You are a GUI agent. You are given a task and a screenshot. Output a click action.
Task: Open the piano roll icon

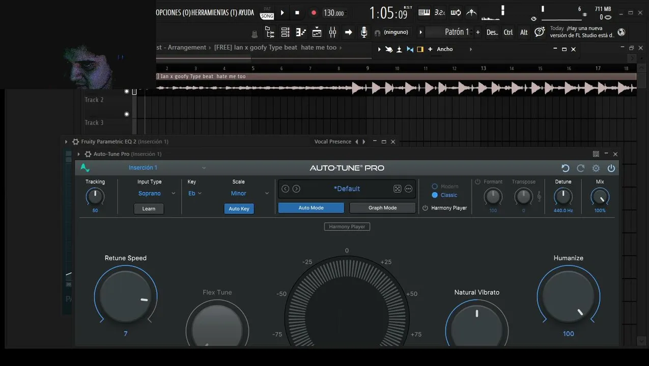(301, 33)
